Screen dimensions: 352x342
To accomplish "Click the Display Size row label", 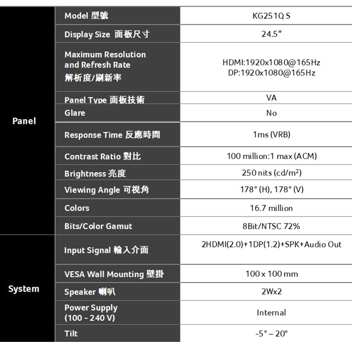I will (107, 34).
